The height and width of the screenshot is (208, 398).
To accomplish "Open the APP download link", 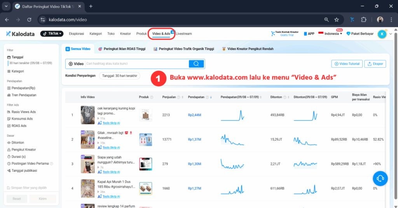I will point(309,34).
